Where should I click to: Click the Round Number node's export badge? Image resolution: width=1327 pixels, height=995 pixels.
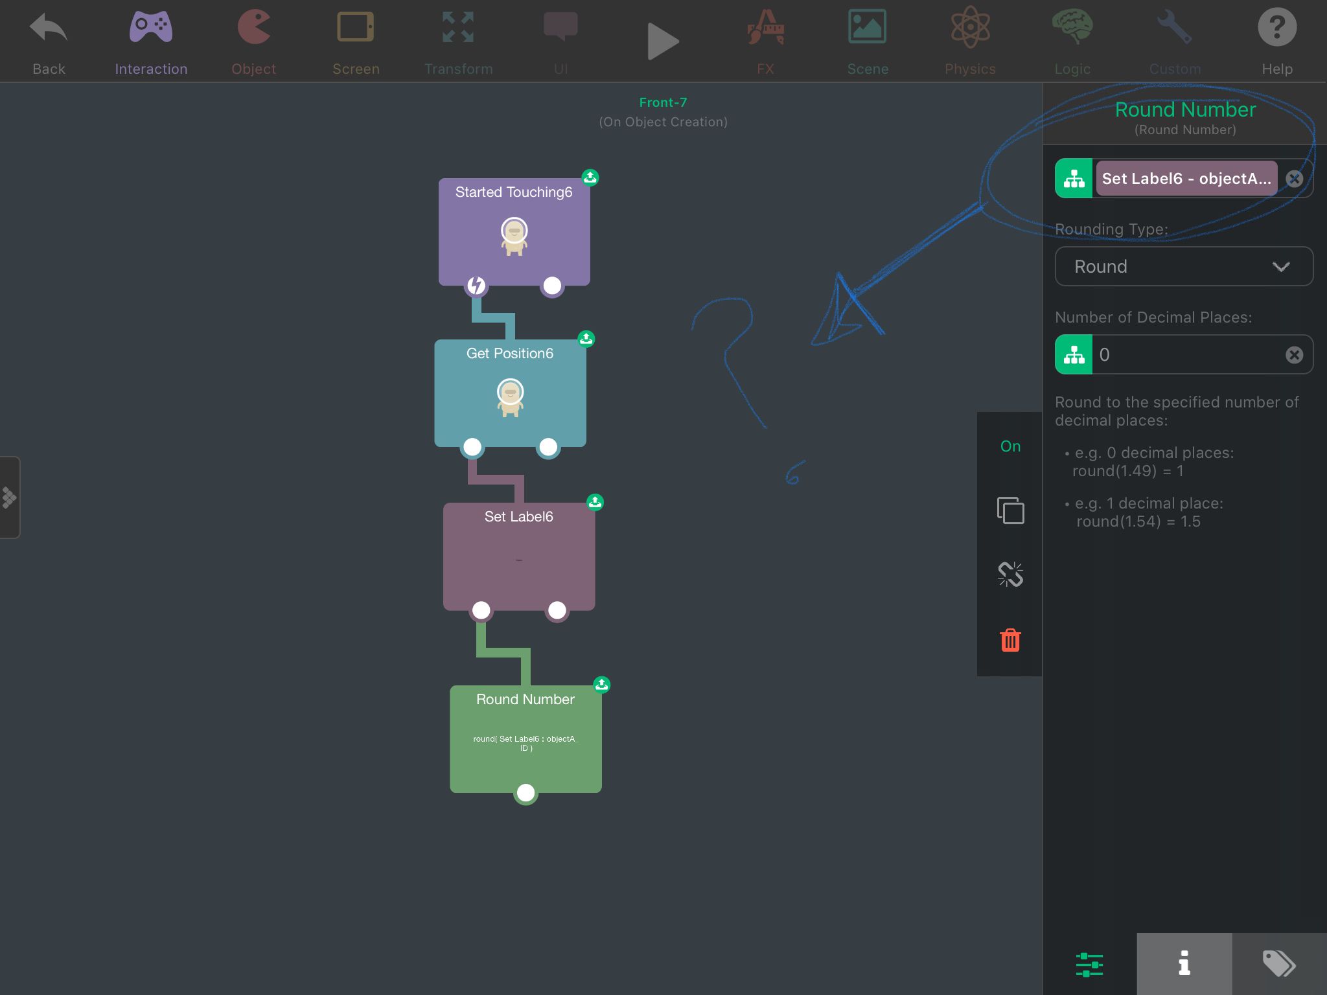click(x=601, y=685)
